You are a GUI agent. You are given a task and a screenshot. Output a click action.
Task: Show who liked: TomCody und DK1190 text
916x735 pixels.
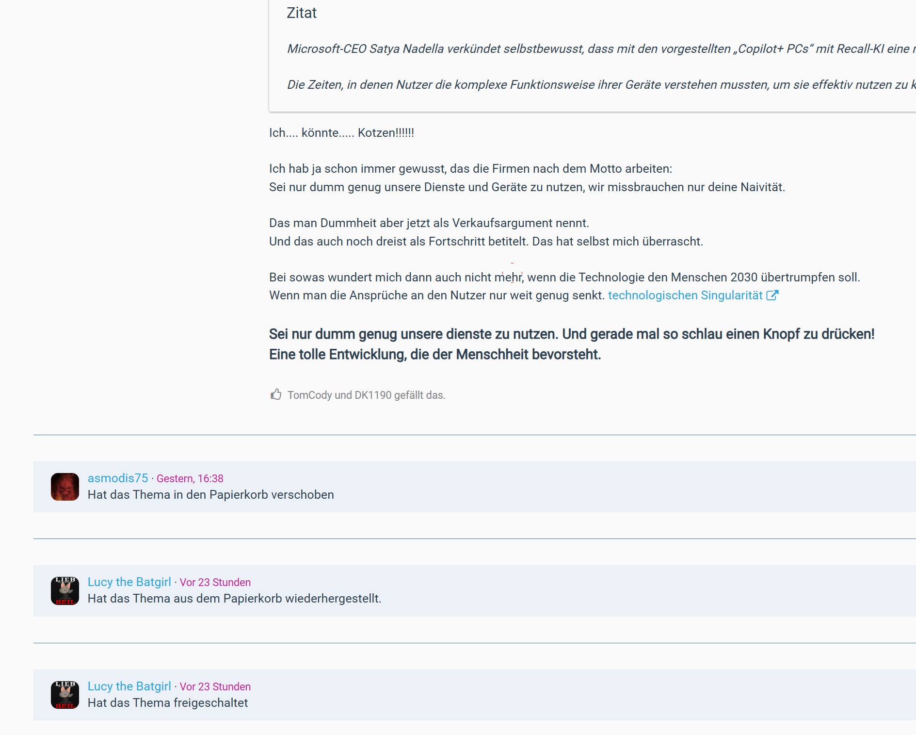[x=366, y=395]
